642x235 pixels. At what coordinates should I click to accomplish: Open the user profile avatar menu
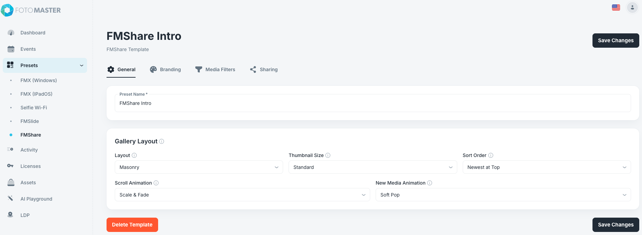632,7
